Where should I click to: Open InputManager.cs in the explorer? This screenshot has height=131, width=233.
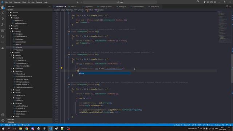click(22, 63)
